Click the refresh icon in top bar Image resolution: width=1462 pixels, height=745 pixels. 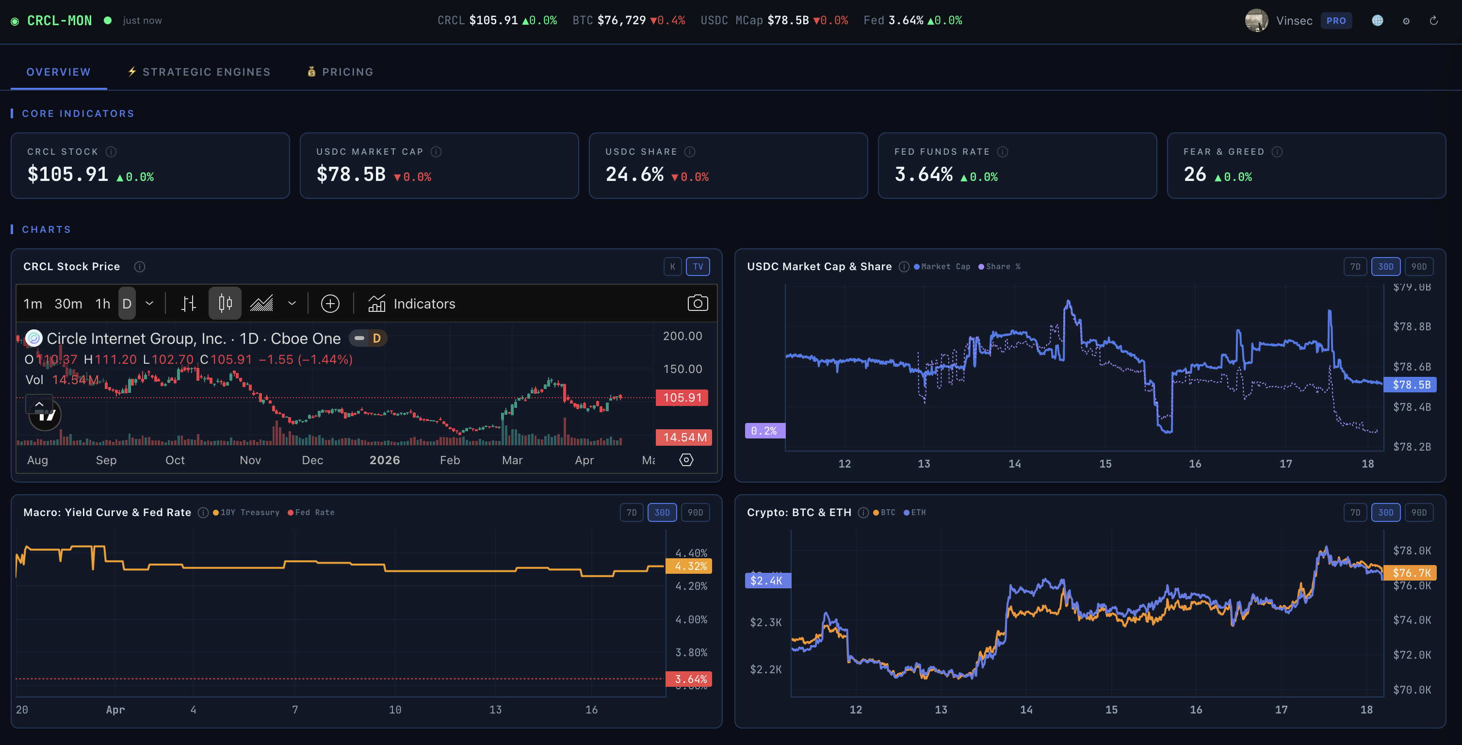(x=1433, y=21)
